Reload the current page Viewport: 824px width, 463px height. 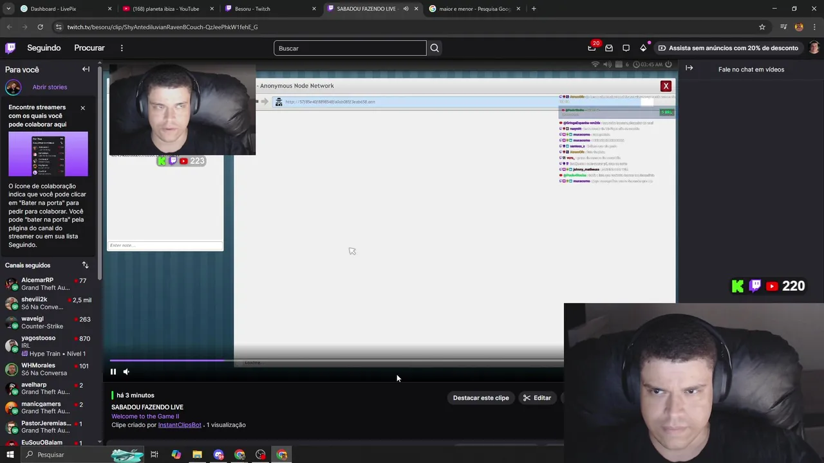(40, 27)
